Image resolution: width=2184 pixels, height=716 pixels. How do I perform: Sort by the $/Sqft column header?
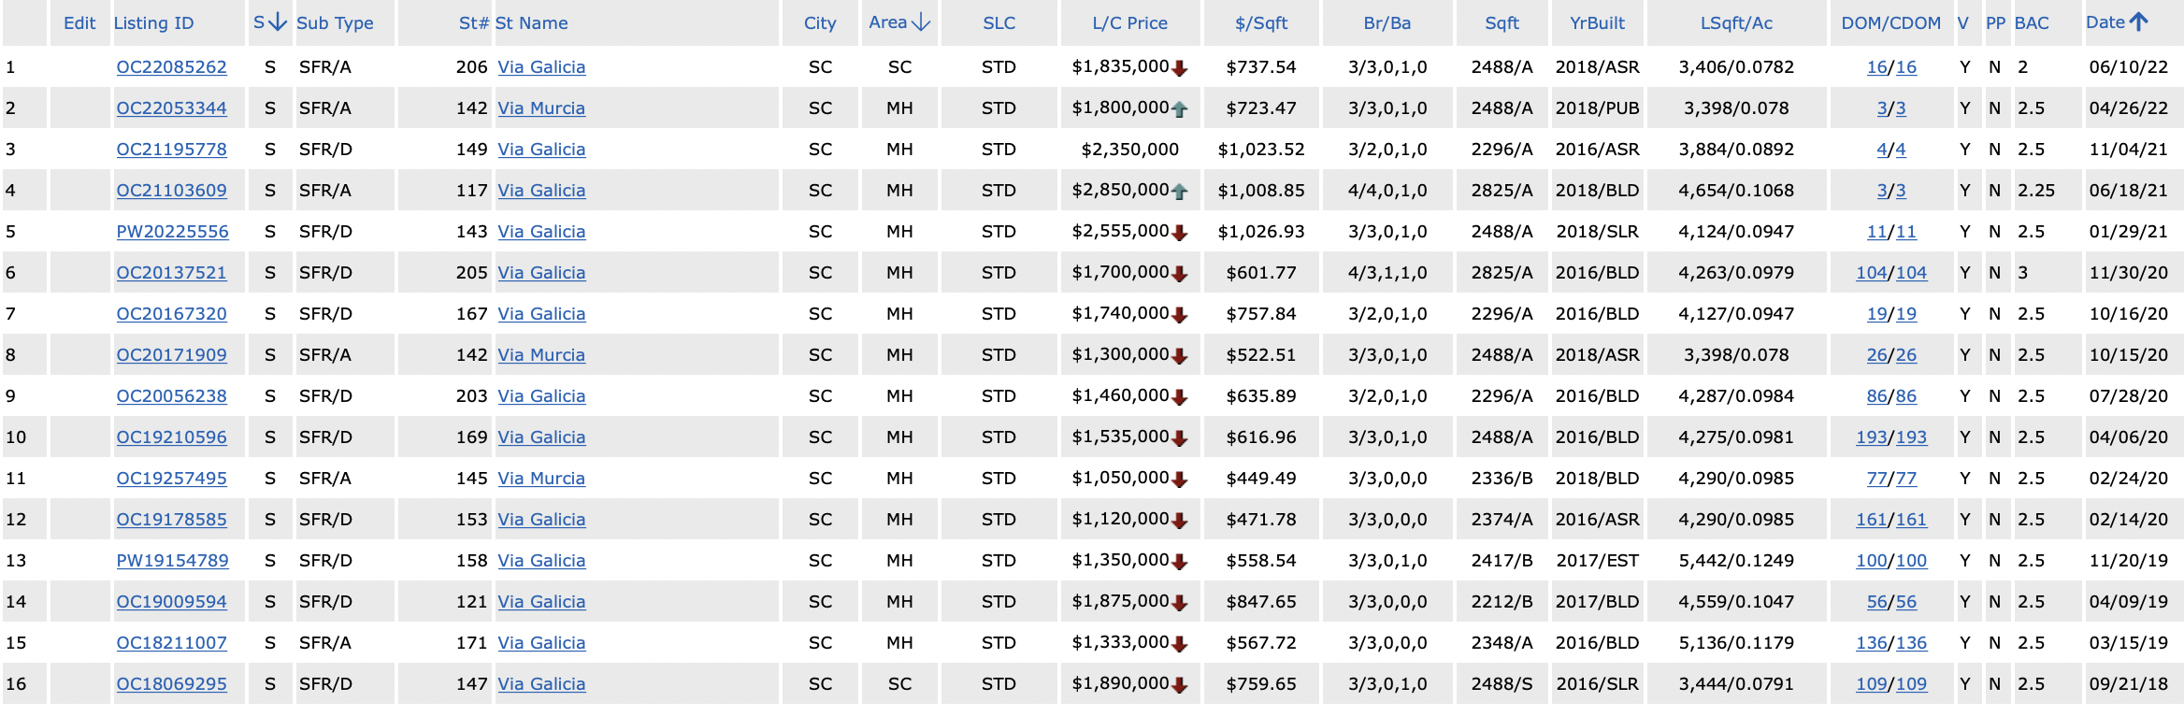(1260, 23)
